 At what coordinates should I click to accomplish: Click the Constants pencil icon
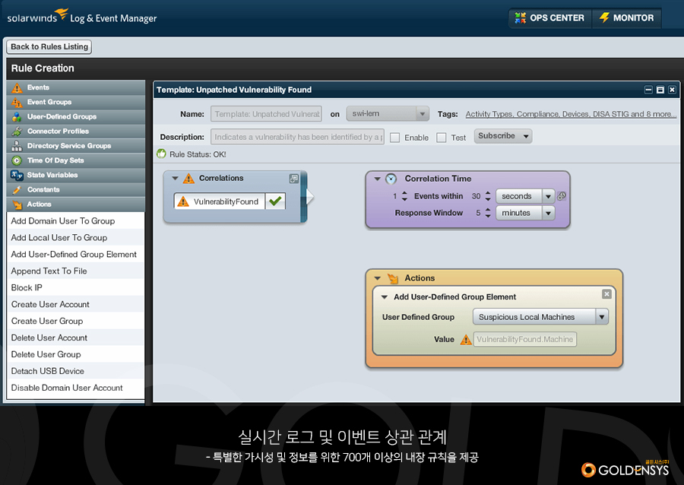17,190
